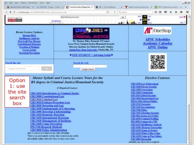This screenshot has height=145, width=194.
Task: Bookmark this page with the star icon
Action: pos(156,12)
